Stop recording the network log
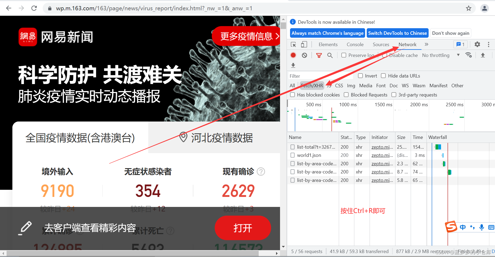495x257 pixels. coord(293,55)
